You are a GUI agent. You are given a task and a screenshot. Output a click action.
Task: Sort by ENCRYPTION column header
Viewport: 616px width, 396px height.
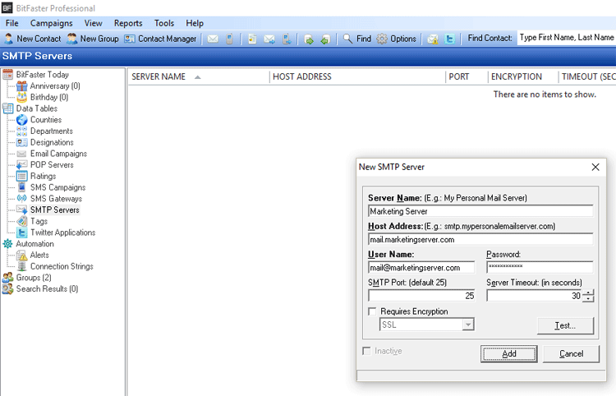(523, 76)
